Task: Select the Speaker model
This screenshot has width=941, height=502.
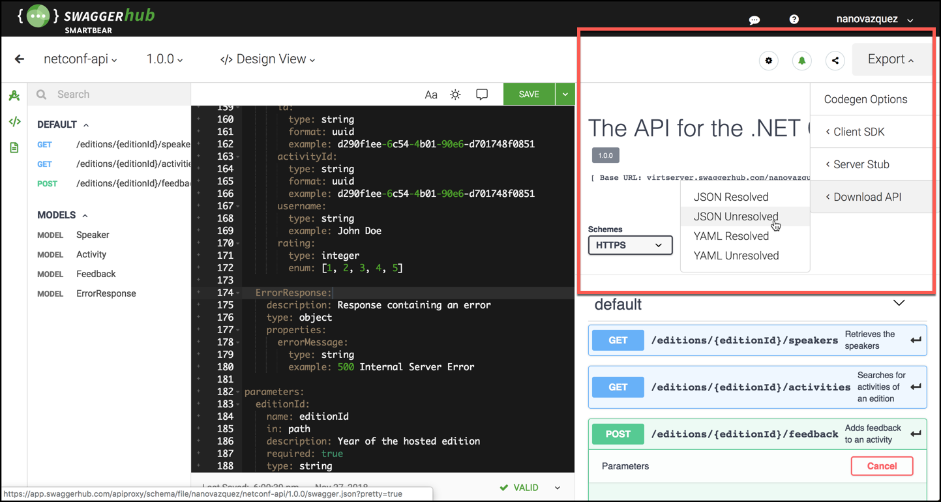Action: pos(93,235)
